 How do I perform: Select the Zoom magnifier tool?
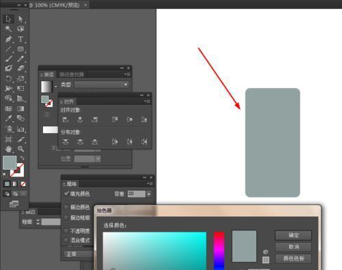click(x=21, y=149)
